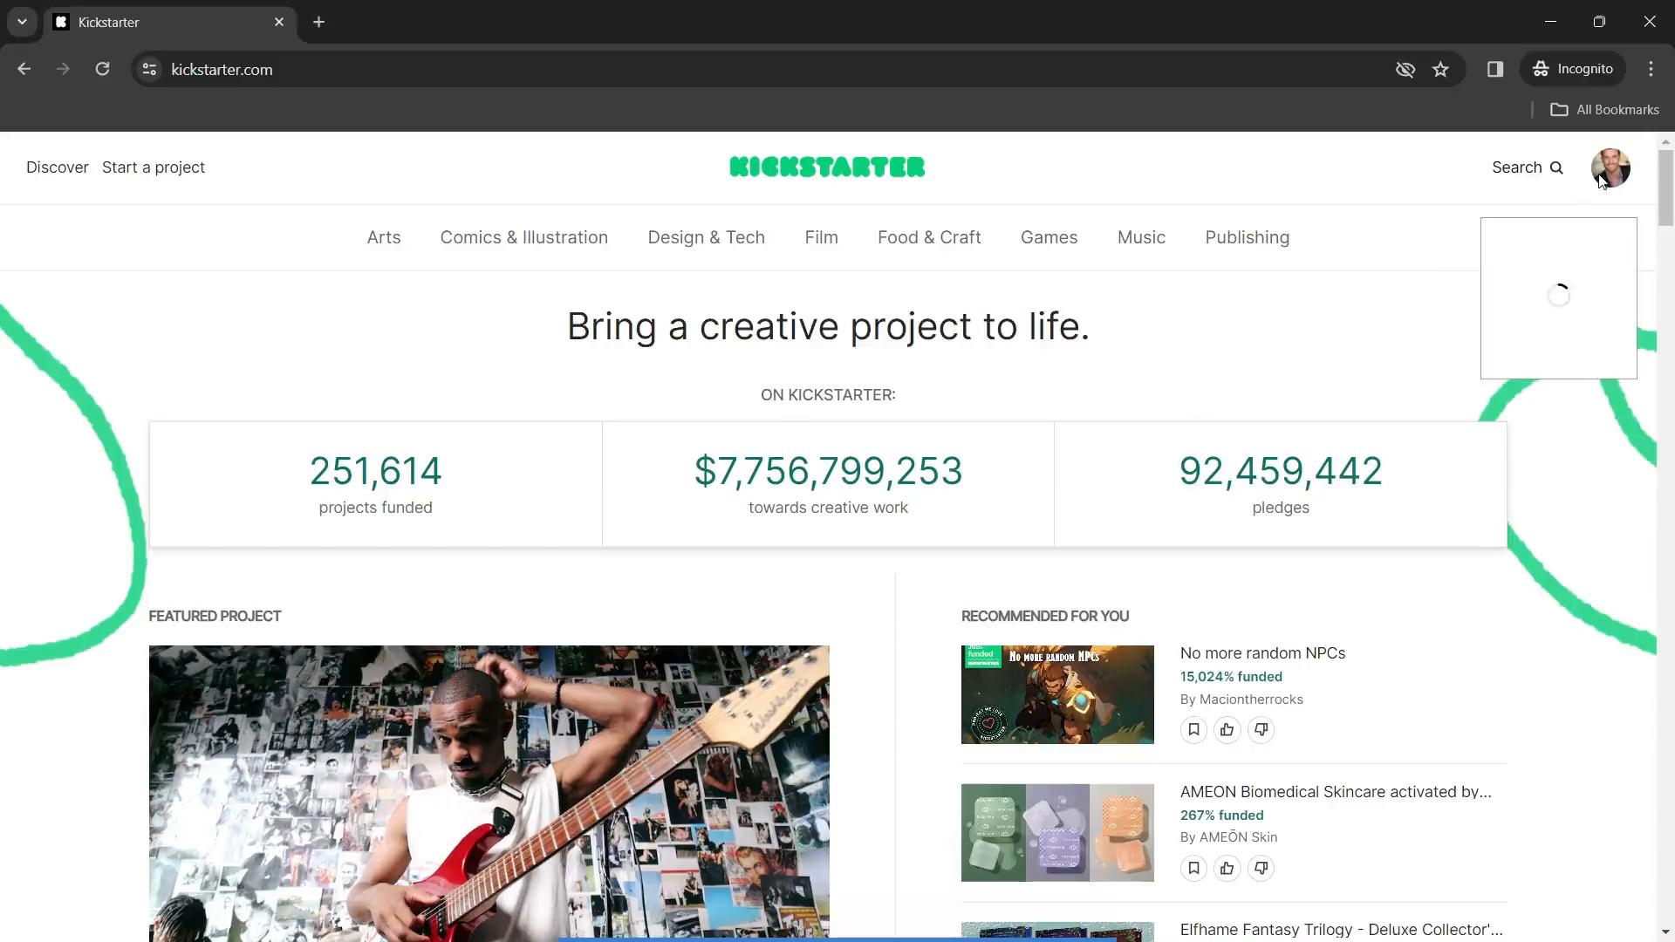1675x942 pixels.
Task: Expand the Arts category dropdown
Action: (x=382, y=237)
